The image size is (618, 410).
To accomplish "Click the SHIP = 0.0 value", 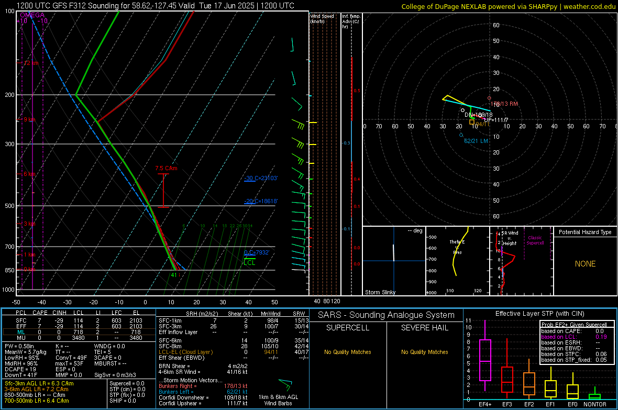I will 123,401.
